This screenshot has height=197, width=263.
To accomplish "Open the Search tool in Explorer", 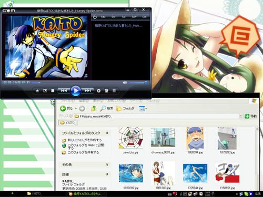I will [x=107, y=109].
